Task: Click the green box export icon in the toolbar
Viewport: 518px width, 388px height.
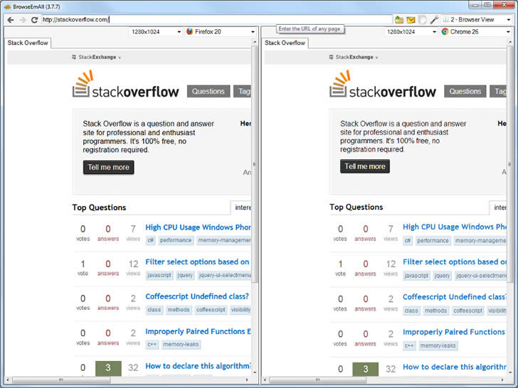Action: [399, 20]
